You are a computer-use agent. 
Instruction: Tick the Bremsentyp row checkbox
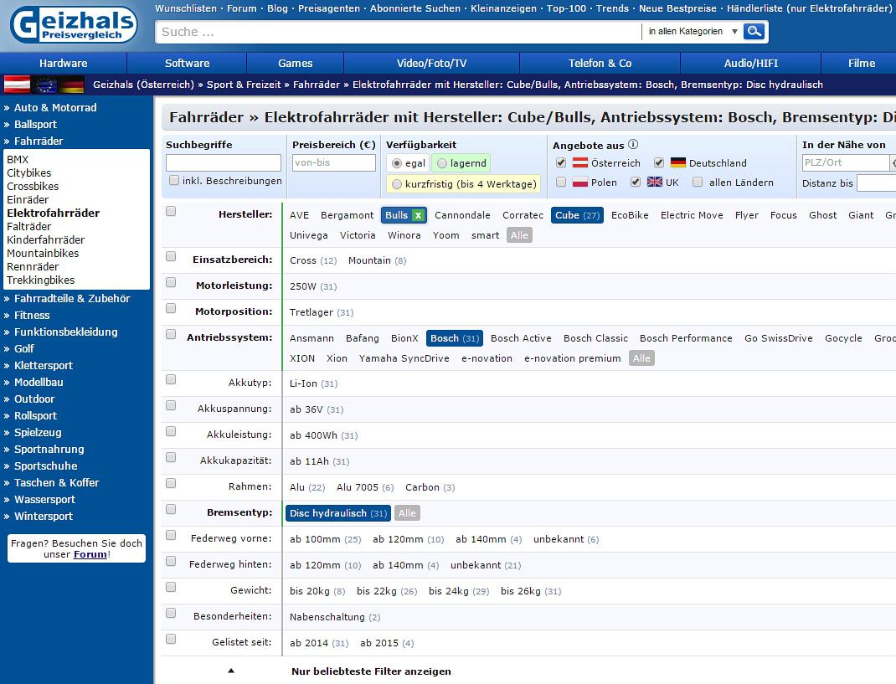tap(171, 509)
